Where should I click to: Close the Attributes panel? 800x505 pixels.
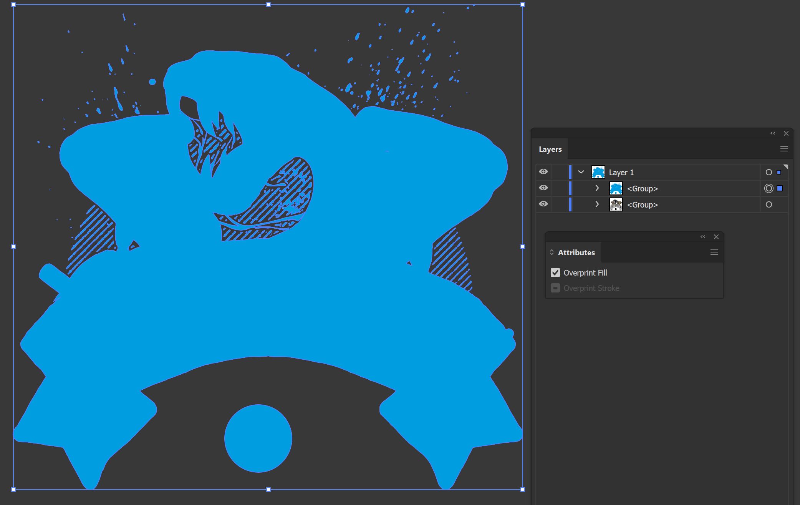716,237
